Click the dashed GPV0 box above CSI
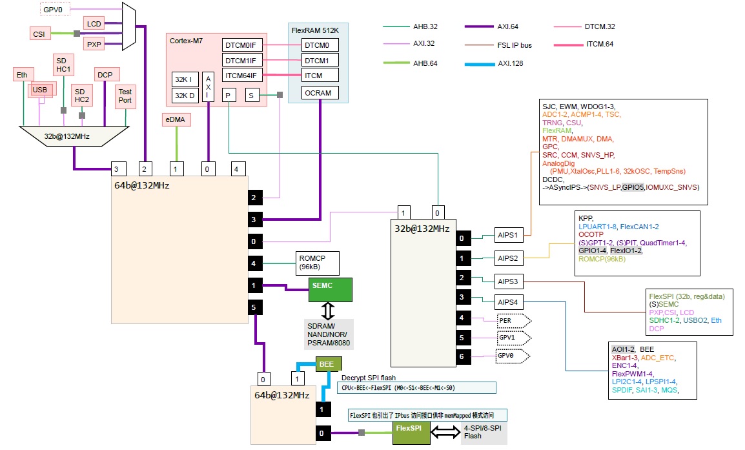Image resolution: width=745 pixels, height=450 pixels. coord(54,9)
